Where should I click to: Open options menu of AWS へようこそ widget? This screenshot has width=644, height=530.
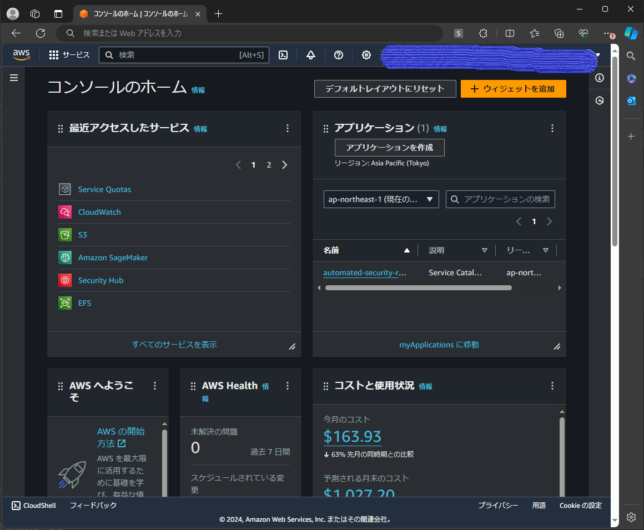click(155, 386)
